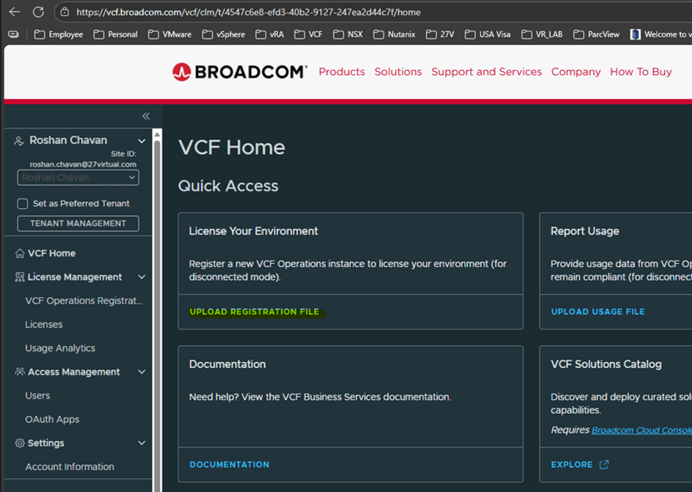Open the VCF bookmark folder
Image resolution: width=692 pixels, height=492 pixels.
tap(309, 34)
